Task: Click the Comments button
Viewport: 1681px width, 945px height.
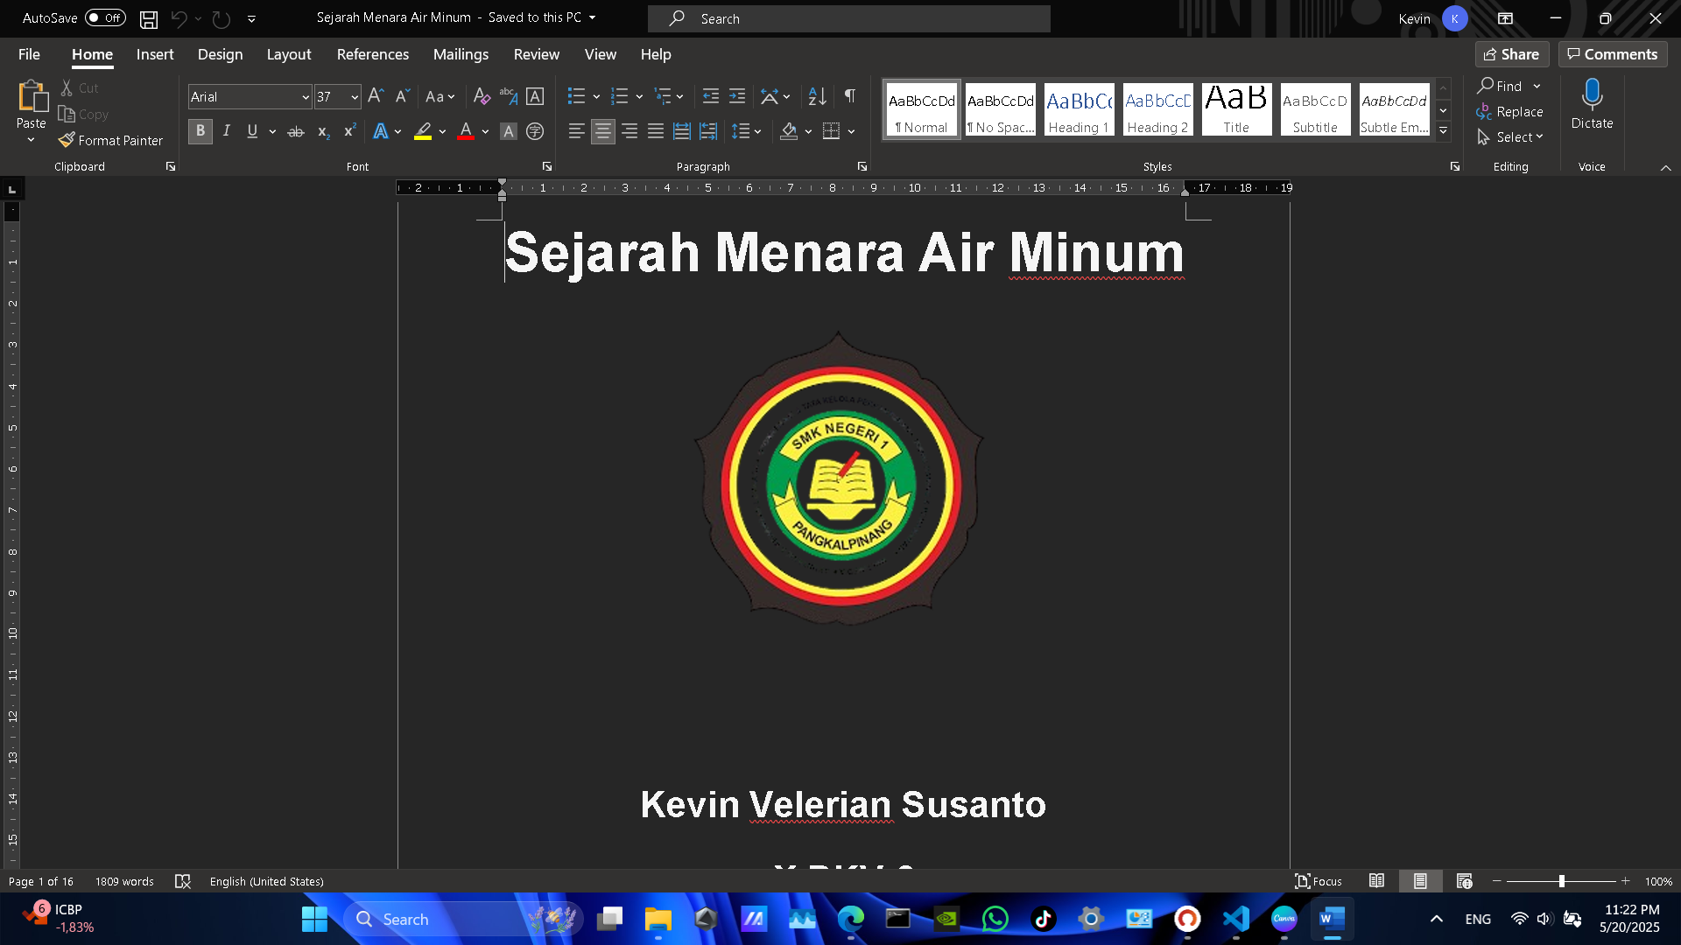Action: click(1613, 54)
